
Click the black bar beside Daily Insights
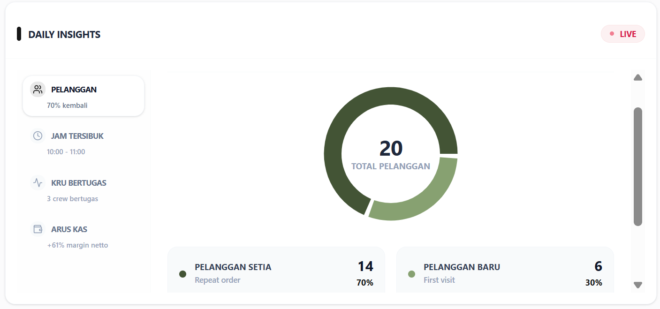19,34
